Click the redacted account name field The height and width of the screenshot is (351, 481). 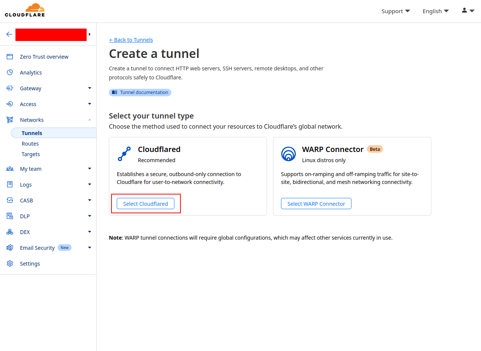51,35
